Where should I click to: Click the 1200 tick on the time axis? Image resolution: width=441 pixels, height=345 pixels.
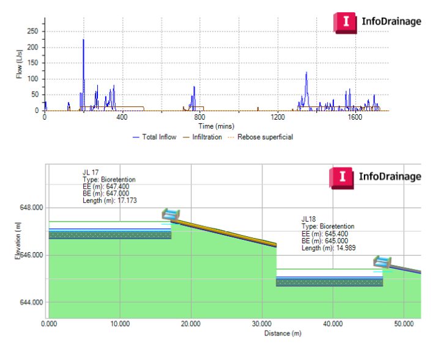point(278,117)
